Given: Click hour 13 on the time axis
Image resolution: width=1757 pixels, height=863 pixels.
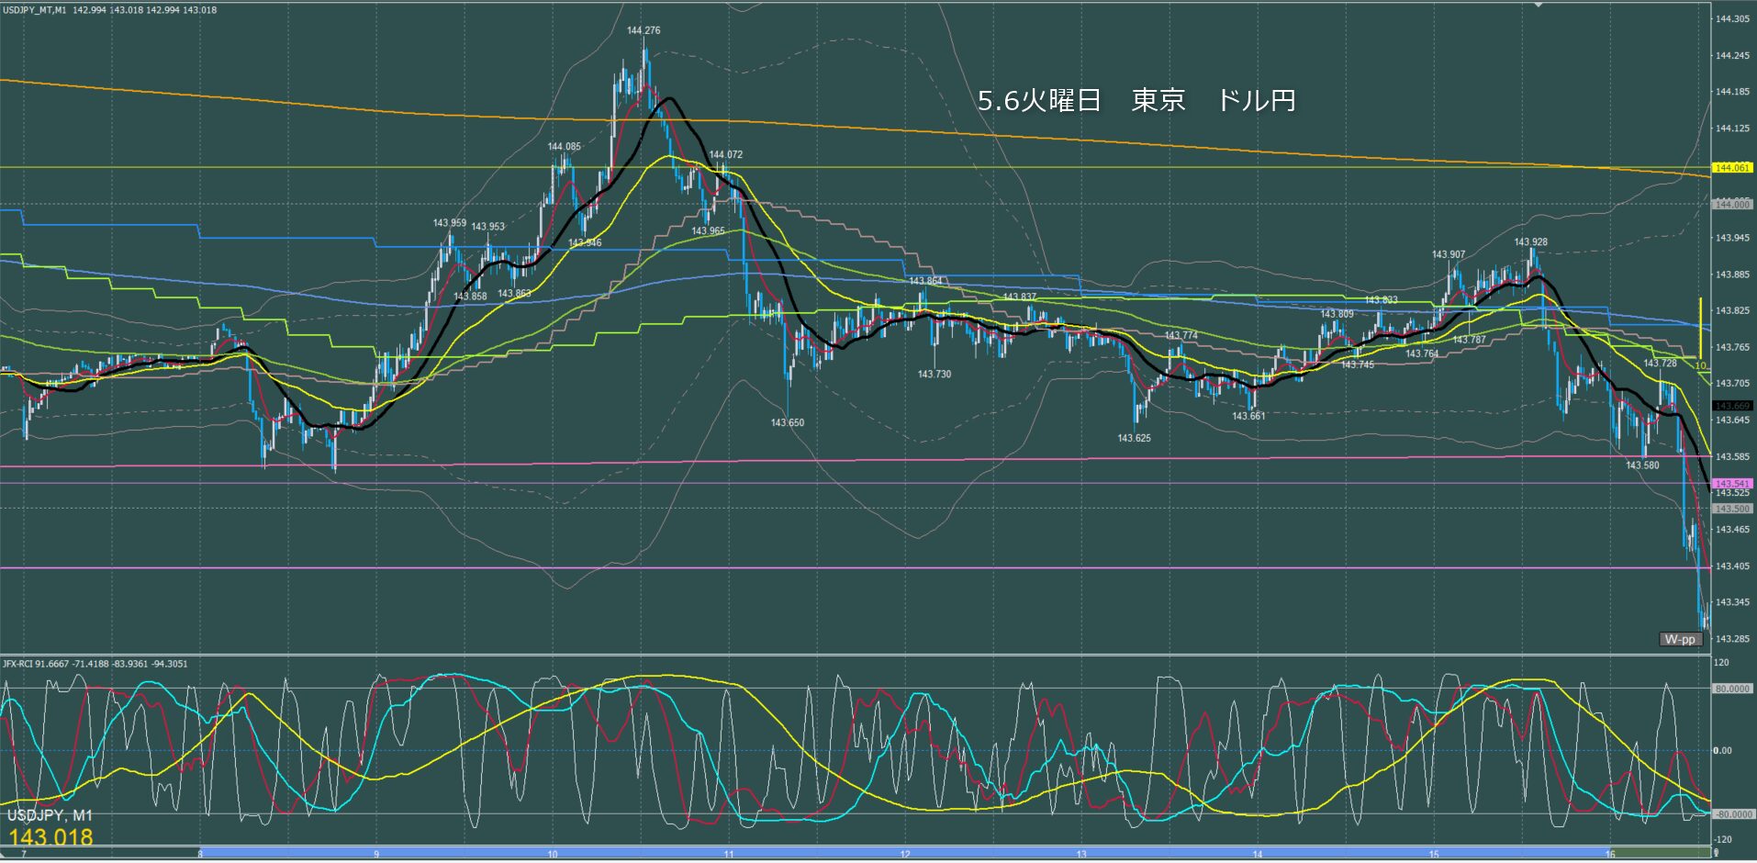Looking at the screenshot, I should tap(1081, 855).
